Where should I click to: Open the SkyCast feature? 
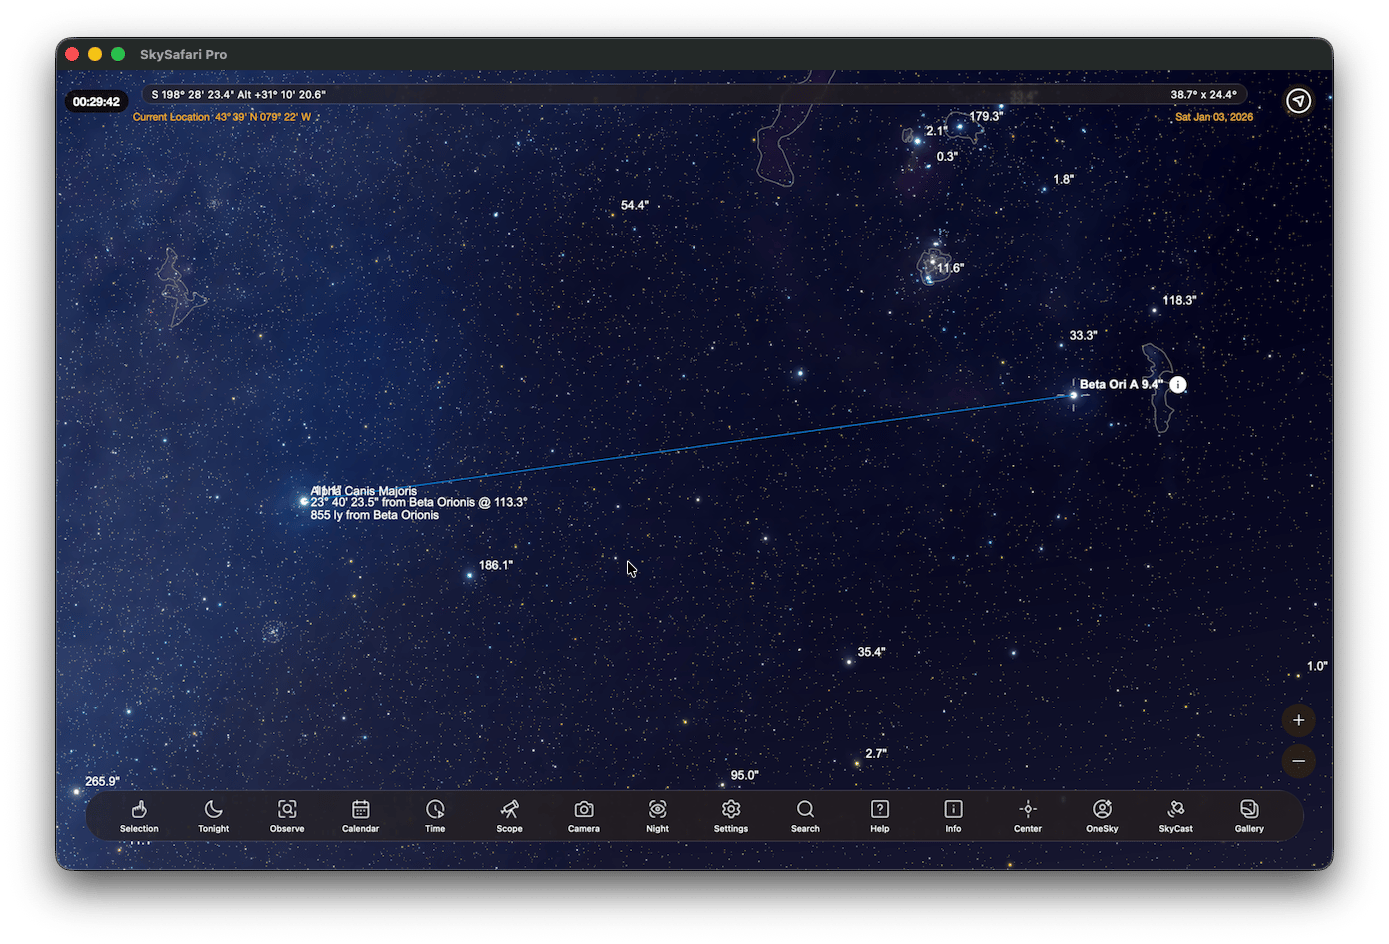(x=1175, y=815)
